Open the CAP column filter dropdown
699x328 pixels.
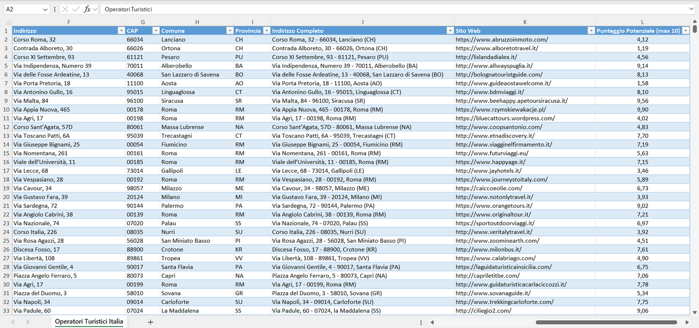click(156, 30)
